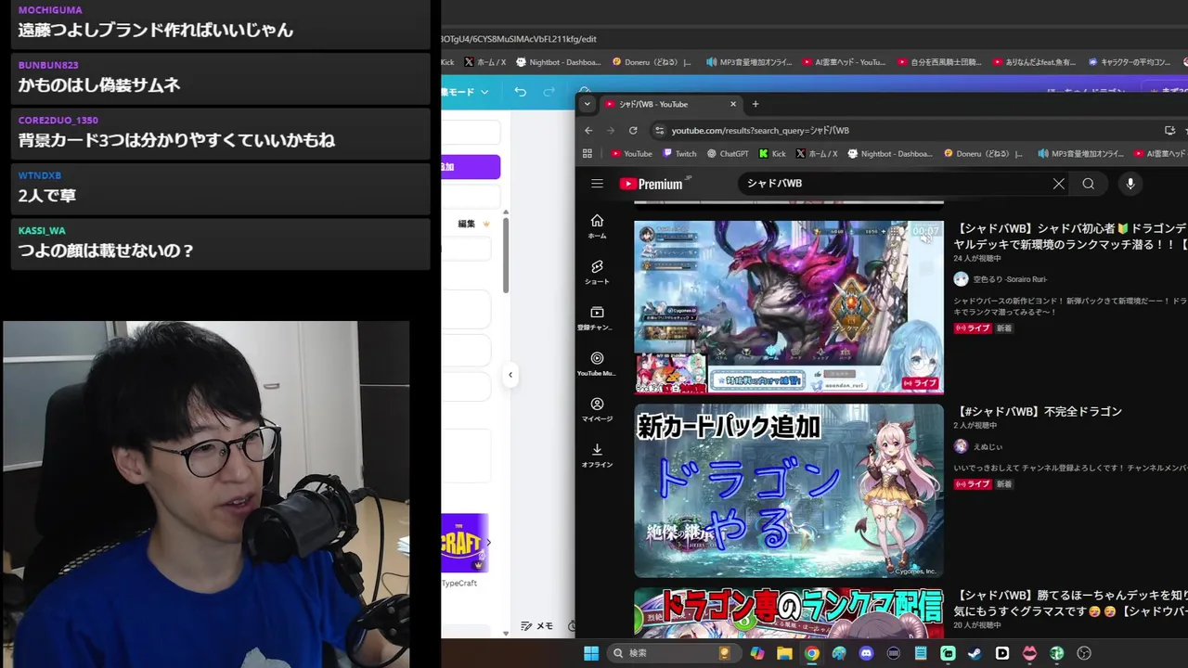Undo in the Canva editor toolbar

pyautogui.click(x=520, y=92)
